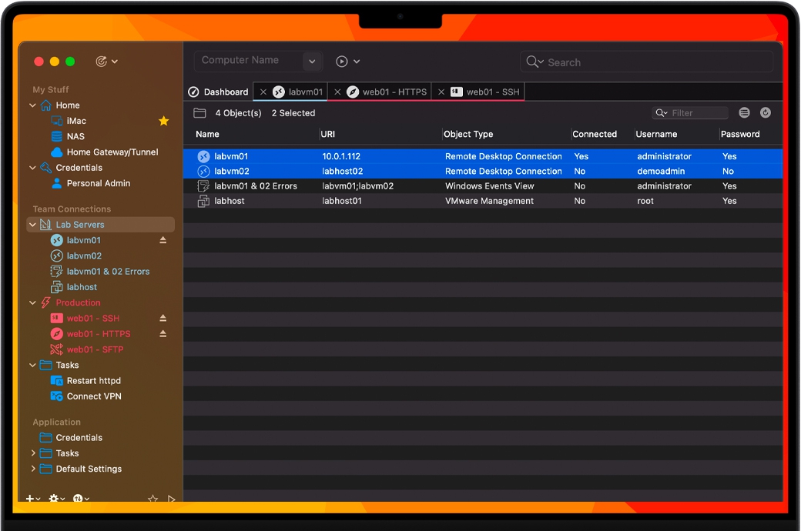Click the folder icon beside 4 Object(s)

click(x=199, y=113)
